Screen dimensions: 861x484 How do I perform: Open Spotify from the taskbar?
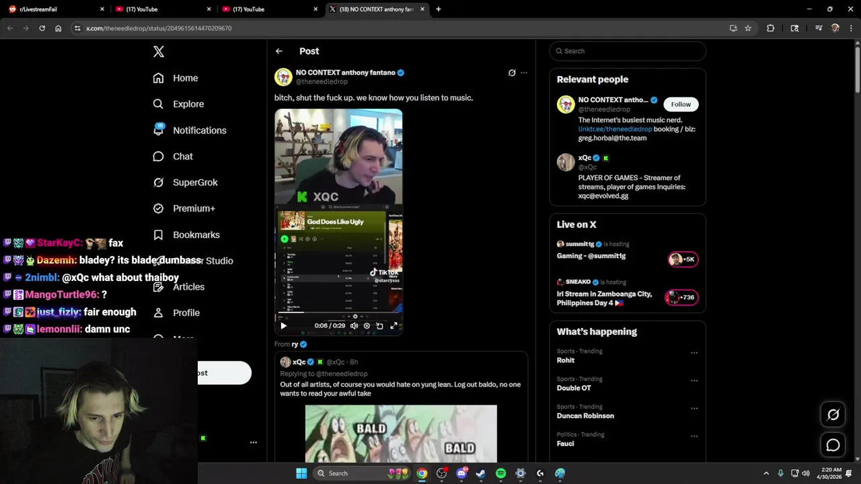[500, 473]
